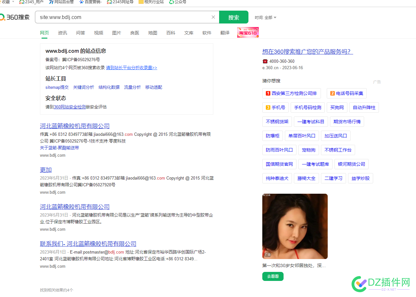The height and width of the screenshot is (297, 416).
Task: Select suggestion 防爆柜
Action: [273, 136]
